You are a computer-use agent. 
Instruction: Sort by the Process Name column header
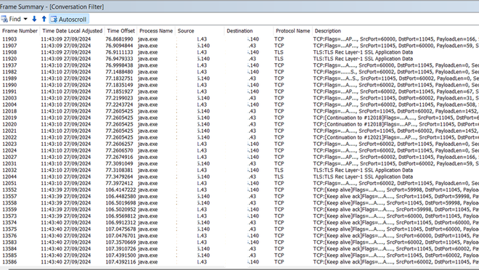[x=156, y=31]
